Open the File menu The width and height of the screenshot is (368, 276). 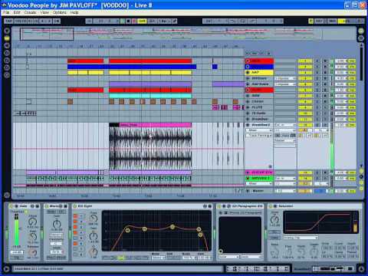pyautogui.click(x=6, y=12)
